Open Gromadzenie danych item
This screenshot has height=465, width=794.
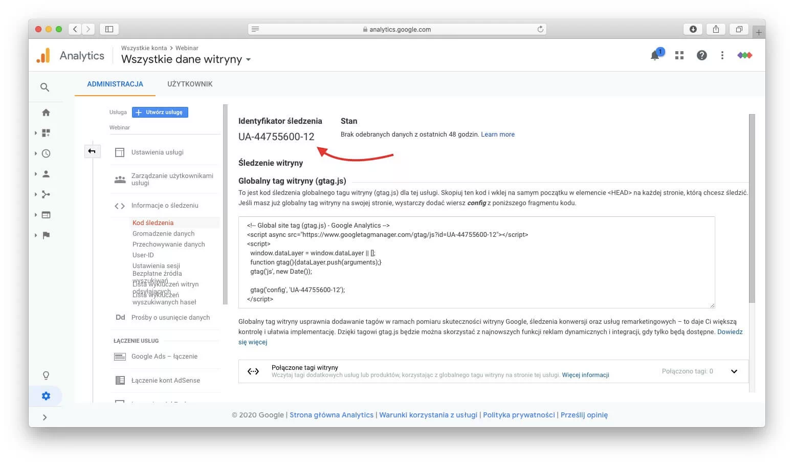(163, 234)
